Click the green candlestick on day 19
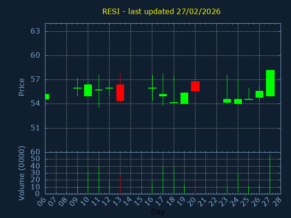 [184, 98]
